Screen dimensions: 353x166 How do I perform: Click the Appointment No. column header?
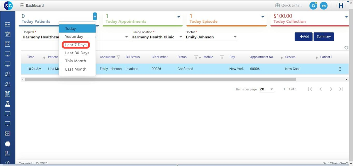(x=262, y=57)
